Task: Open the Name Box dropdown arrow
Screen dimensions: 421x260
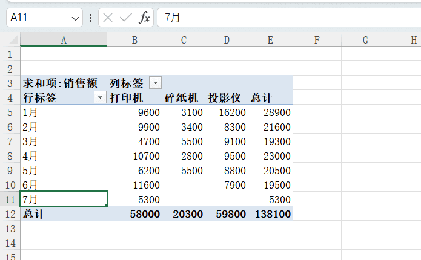Action: [x=76, y=18]
